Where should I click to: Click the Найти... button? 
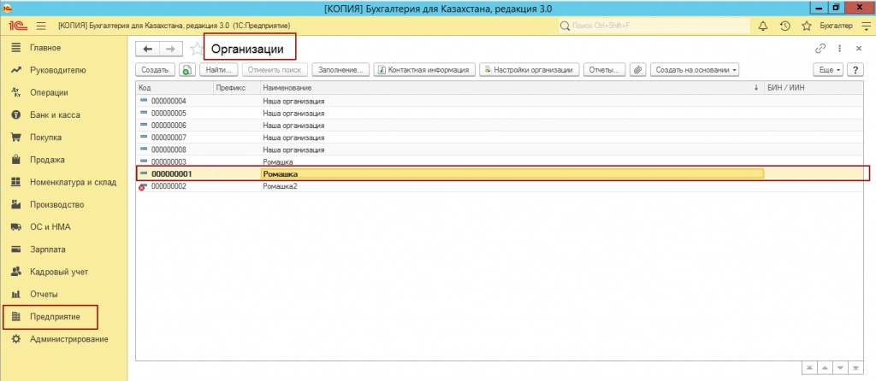[x=220, y=70]
